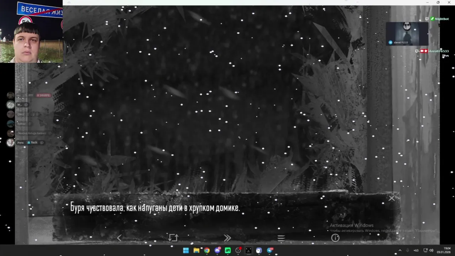Switch to the black game icon on taskbar
The width and height of the screenshot is (455, 256).
[248, 250]
